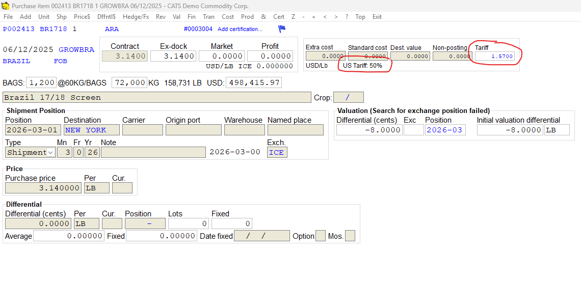Click the Carrier field
The image size is (581, 281).
pos(143,130)
